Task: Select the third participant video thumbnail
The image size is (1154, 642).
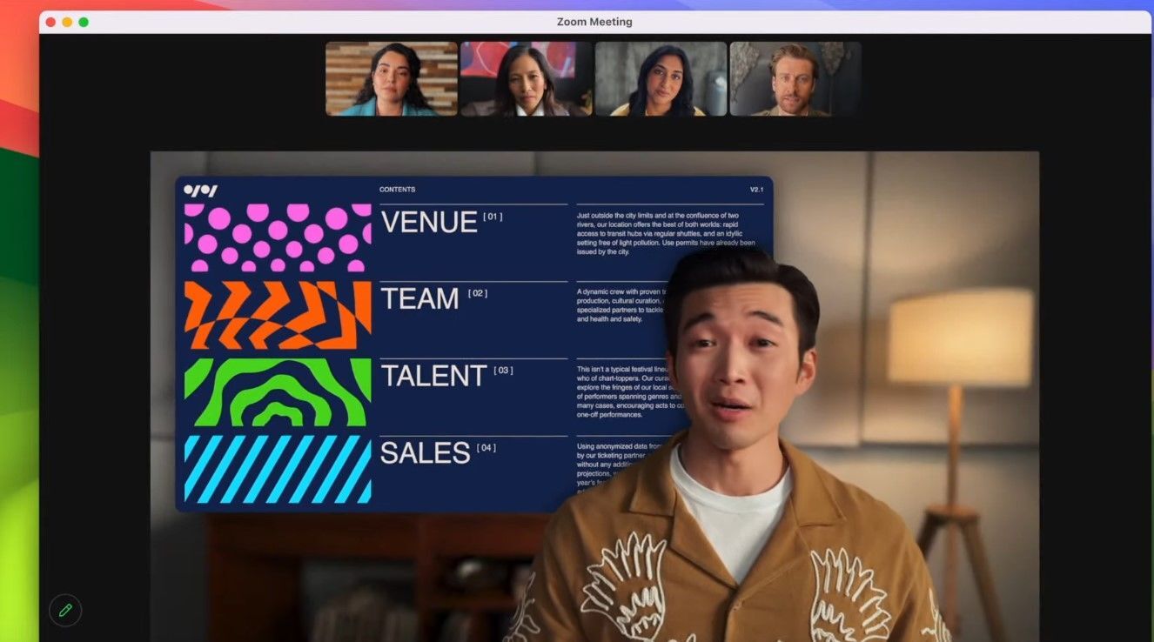Action: pos(661,79)
